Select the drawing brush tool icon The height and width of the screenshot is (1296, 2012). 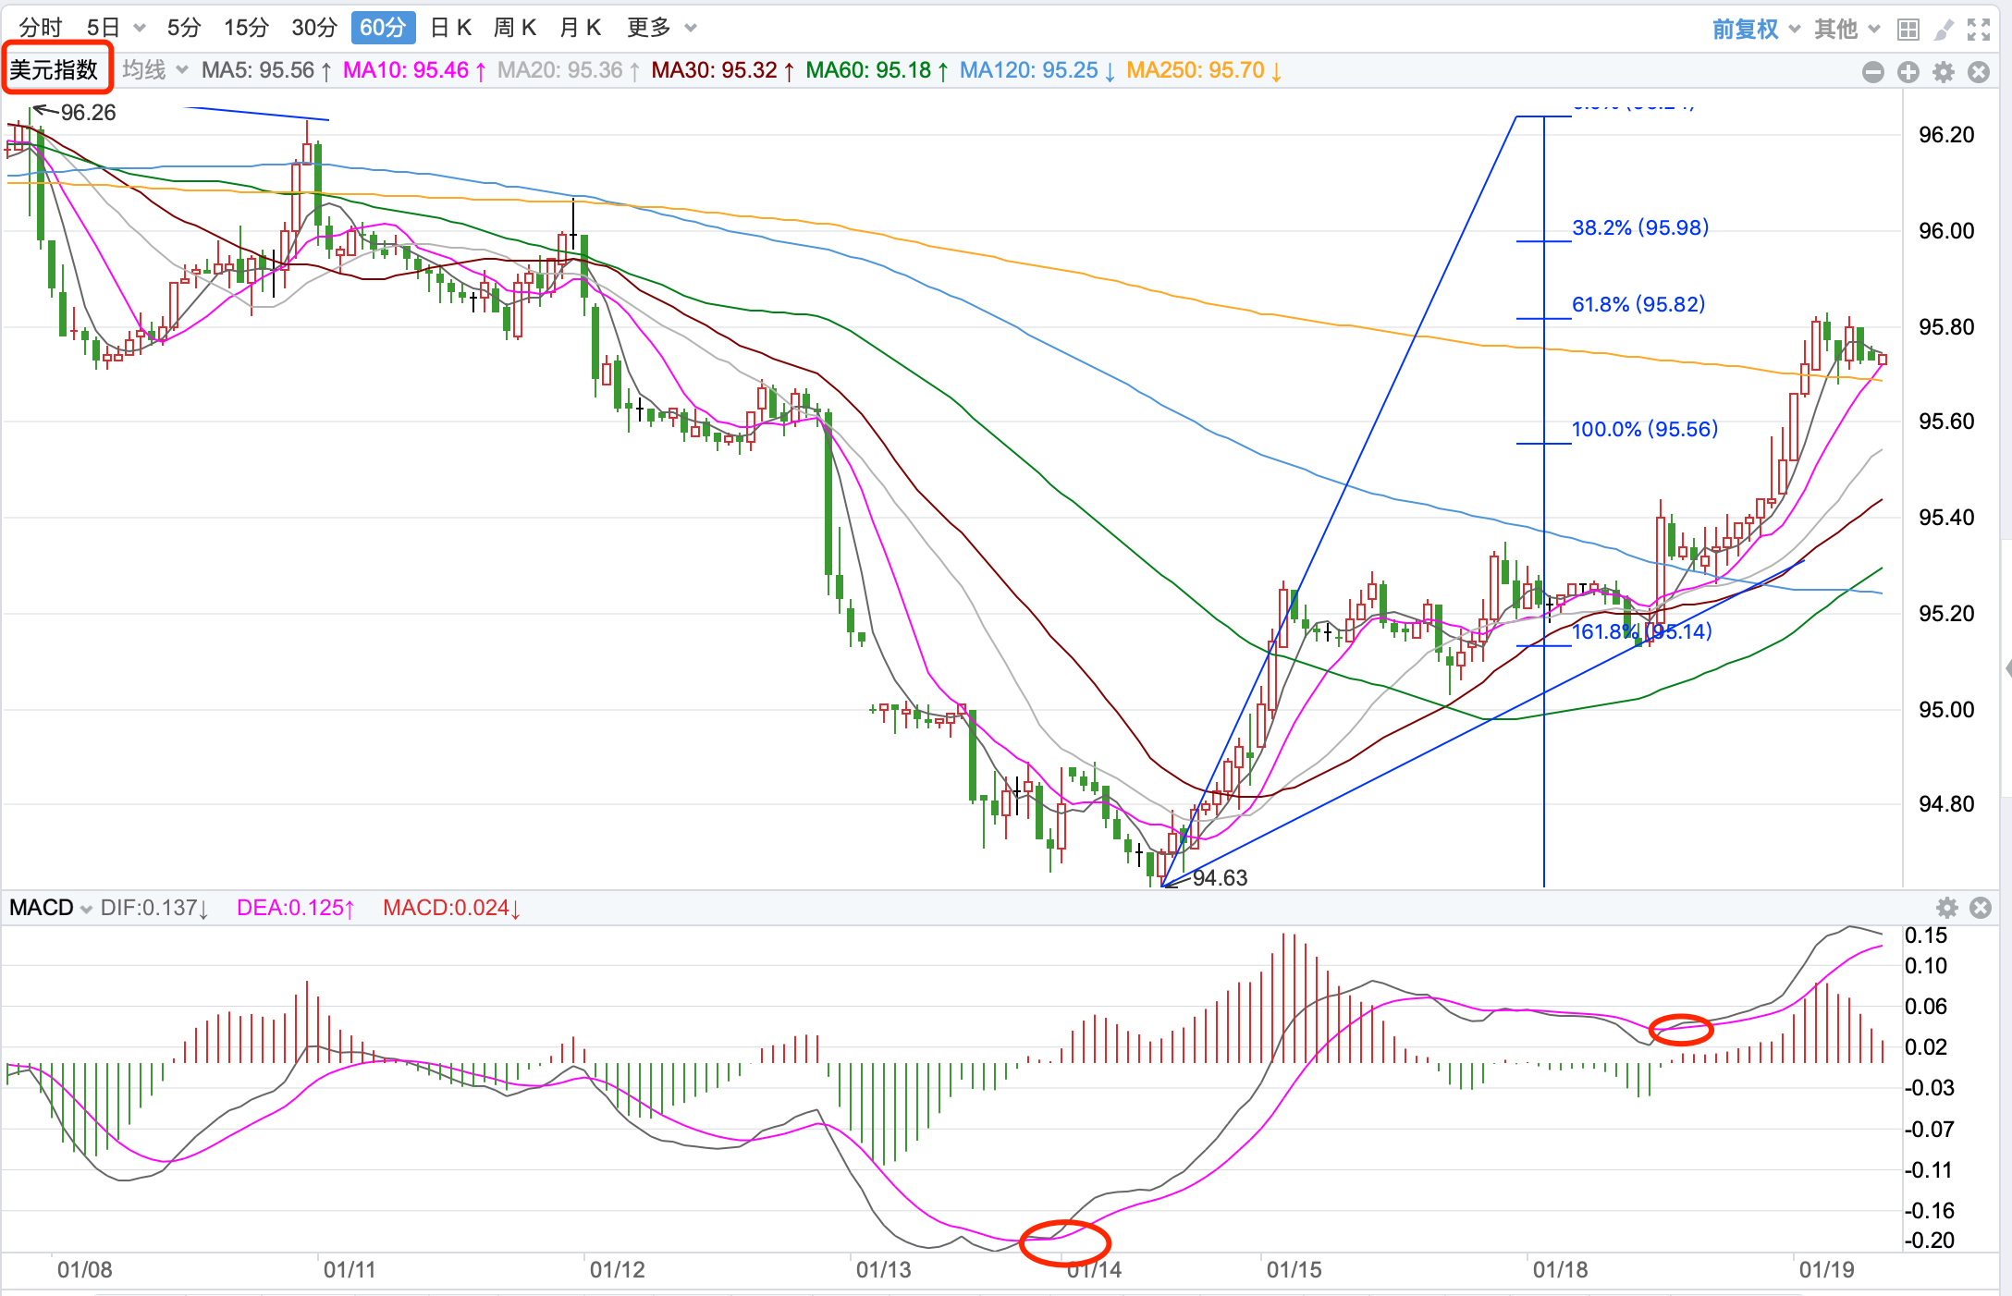[x=1944, y=30]
